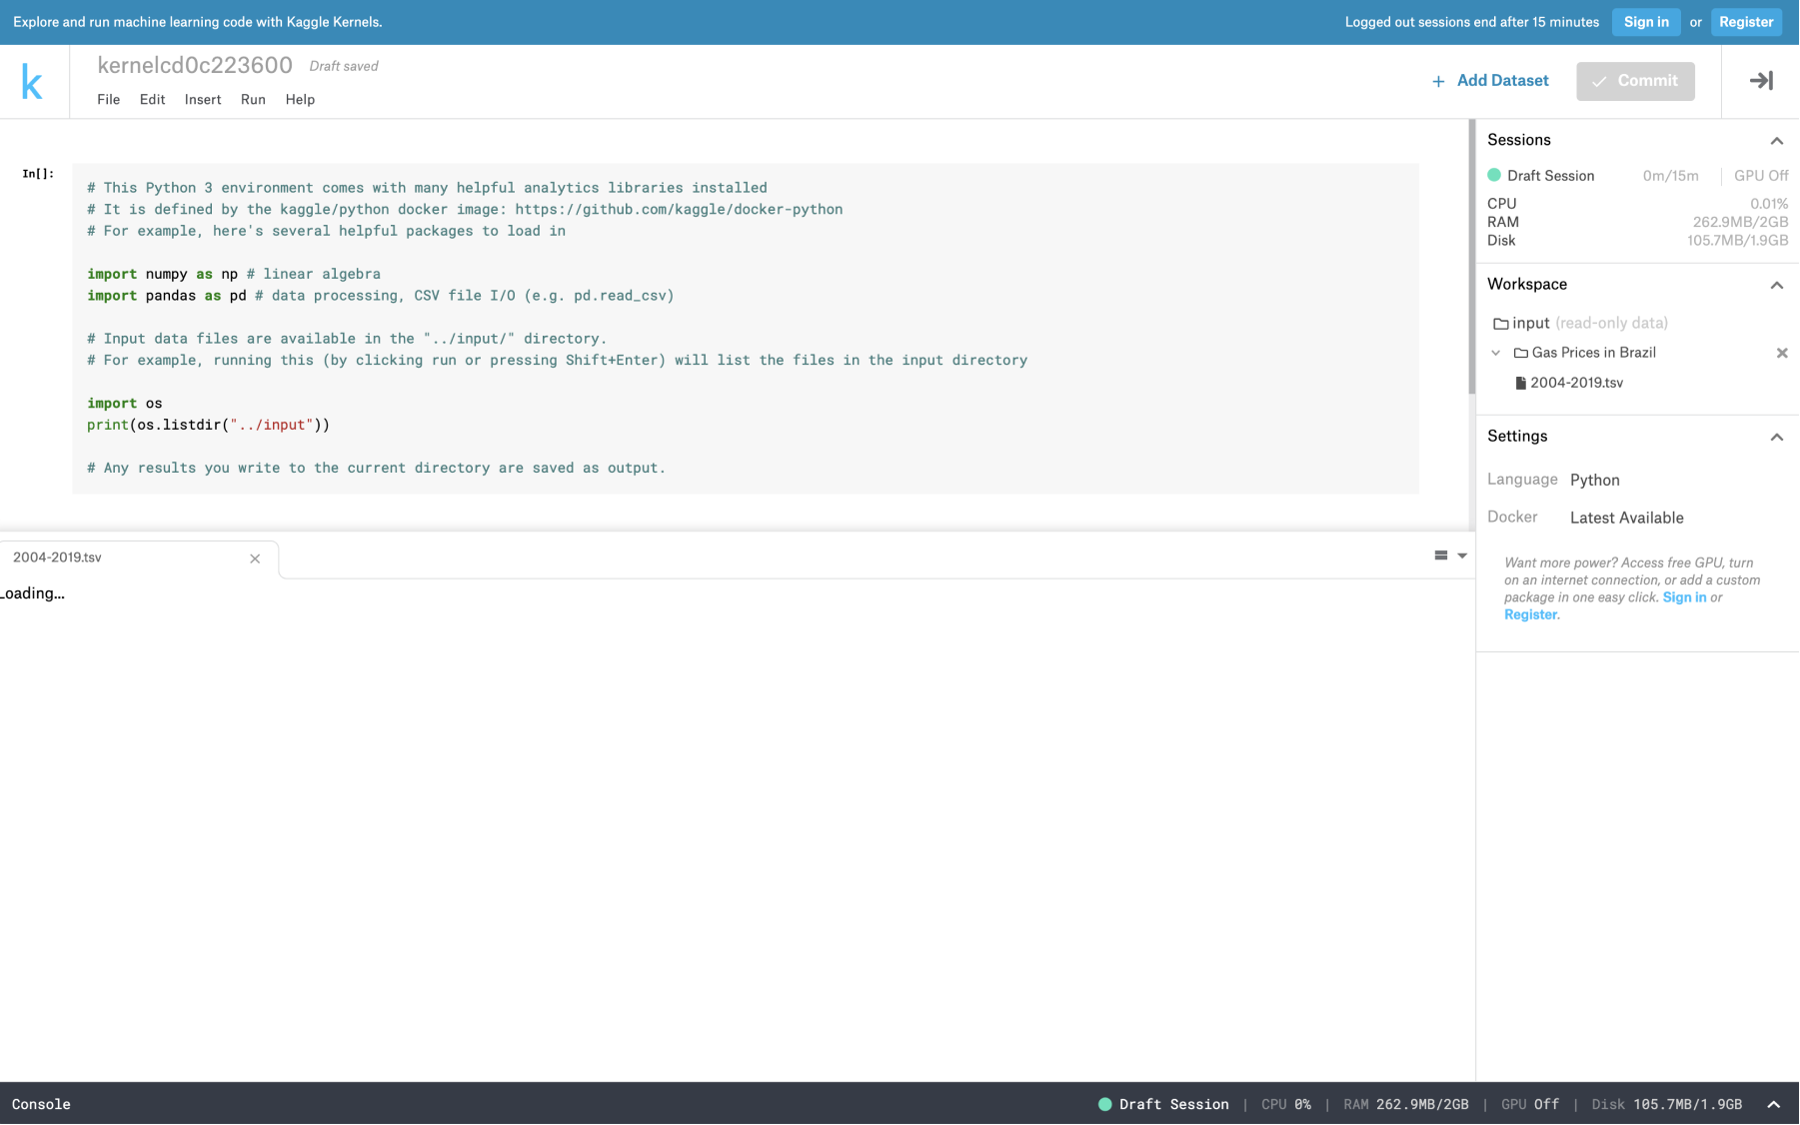Close the 2004-2019.tsv preview tab
The image size is (1800, 1125).
255,559
